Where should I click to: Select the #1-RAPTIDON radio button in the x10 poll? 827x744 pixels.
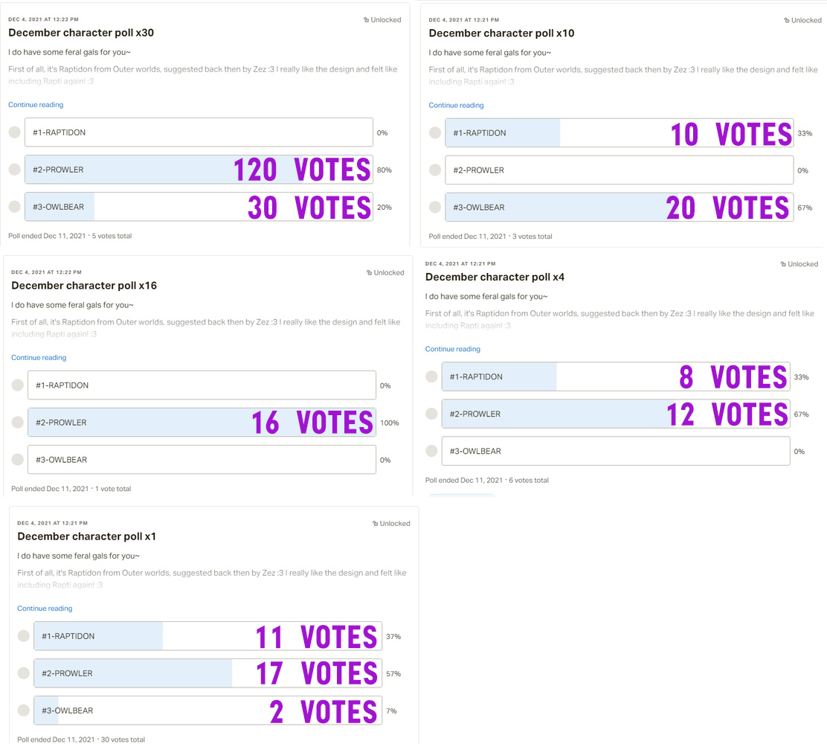click(435, 133)
